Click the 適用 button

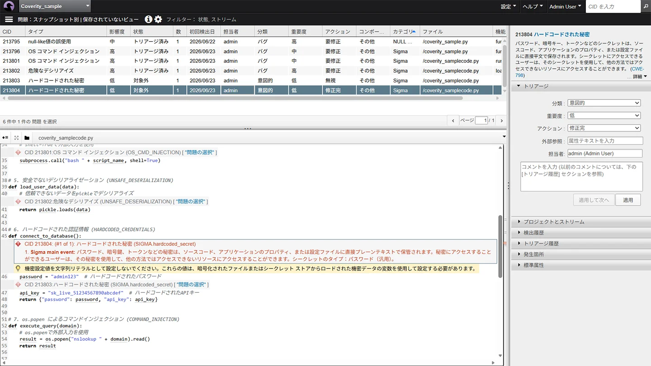[628, 200]
